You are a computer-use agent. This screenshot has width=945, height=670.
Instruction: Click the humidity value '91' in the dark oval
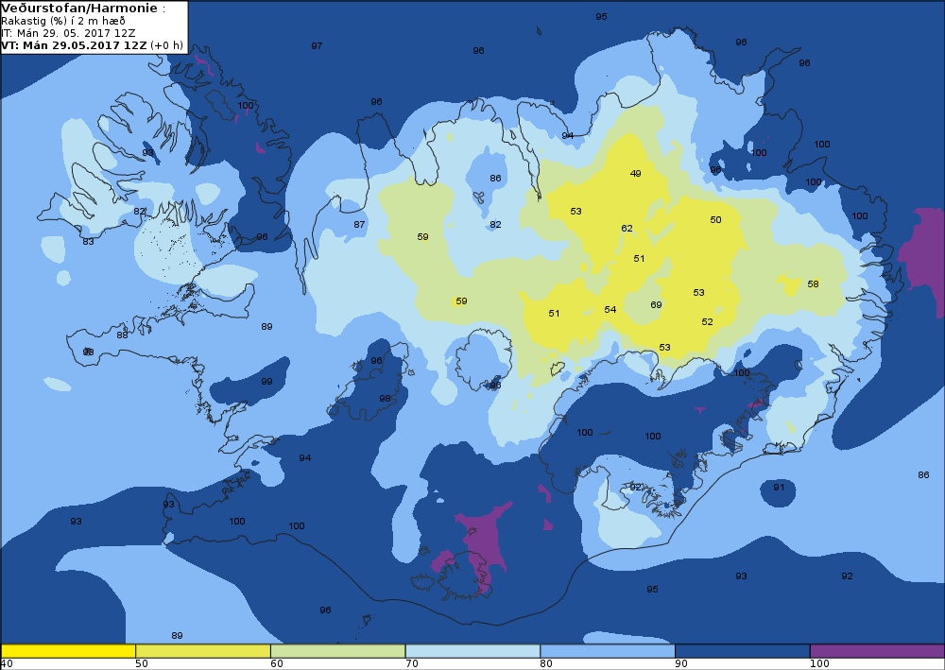[779, 487]
